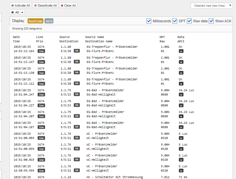The image size is (236, 179).
Task: Click W badge under first 34.24 Lux
Action: click(x=181, y=94)
